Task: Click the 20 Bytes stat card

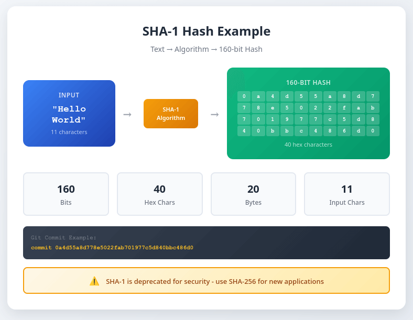Action: pos(253,194)
